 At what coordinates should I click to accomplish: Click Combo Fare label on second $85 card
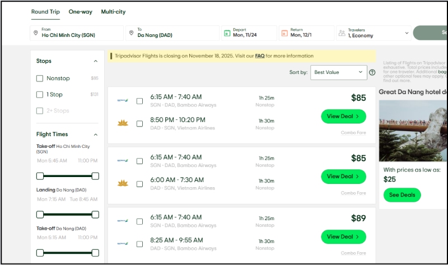[x=353, y=193]
